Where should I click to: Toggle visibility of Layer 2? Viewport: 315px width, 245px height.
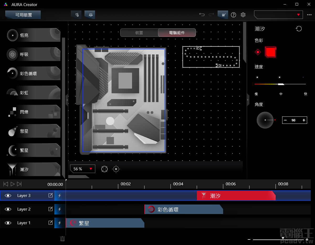[8, 209]
